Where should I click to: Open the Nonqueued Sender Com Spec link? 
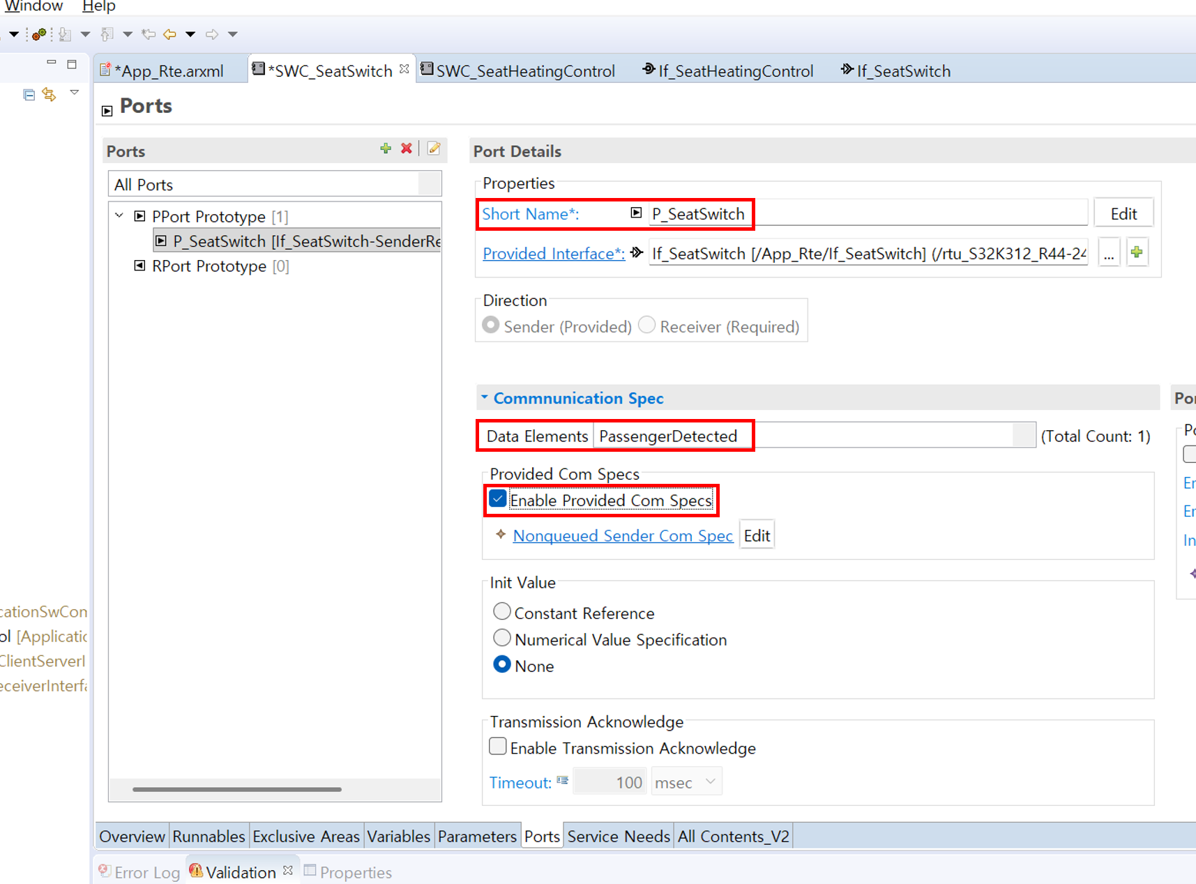(x=623, y=535)
